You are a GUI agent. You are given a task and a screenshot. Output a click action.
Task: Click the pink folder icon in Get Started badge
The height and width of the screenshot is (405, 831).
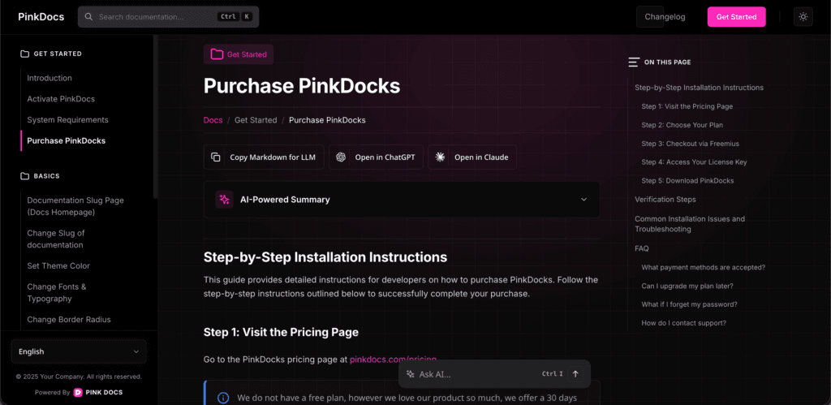point(217,54)
